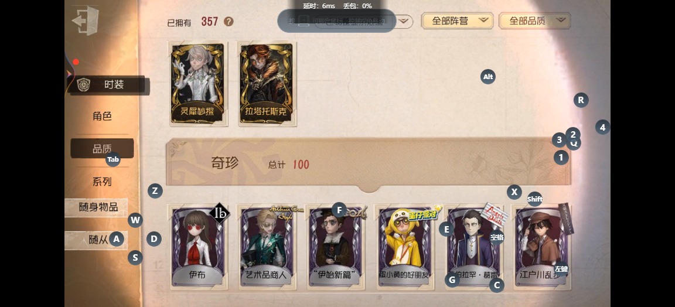Click the Tab key overlay bubble

112,159
